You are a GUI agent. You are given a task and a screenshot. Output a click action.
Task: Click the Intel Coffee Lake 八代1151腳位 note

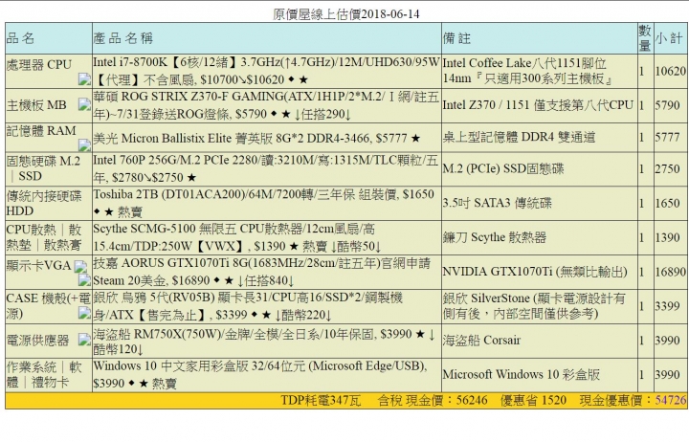[x=527, y=71]
